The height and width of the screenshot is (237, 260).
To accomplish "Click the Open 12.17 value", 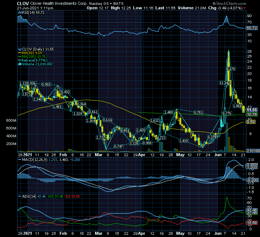I will coord(97,8).
